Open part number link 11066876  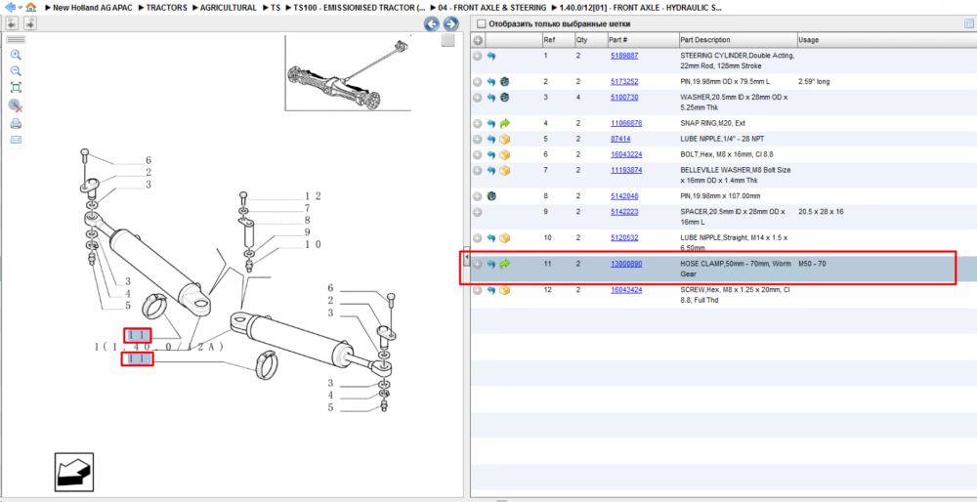point(626,123)
